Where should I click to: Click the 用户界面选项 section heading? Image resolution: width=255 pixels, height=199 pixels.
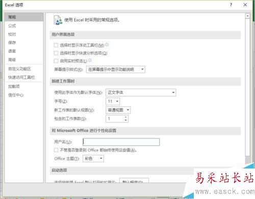pyautogui.click(x=63, y=35)
